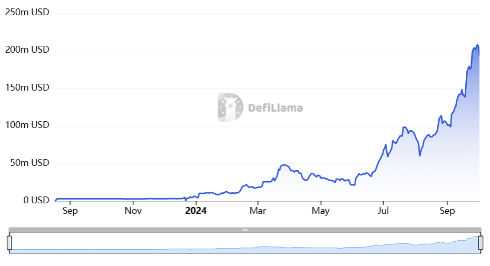Viewport: 490px width, 266px height.
Task: Click the left range slider handle
Action: click(x=9, y=243)
